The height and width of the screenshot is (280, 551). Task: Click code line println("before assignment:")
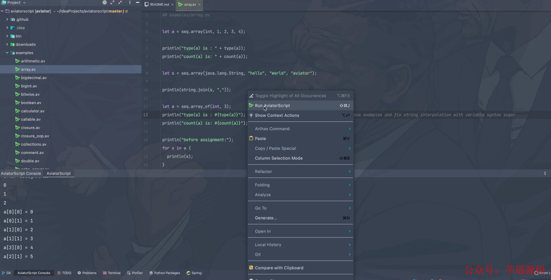198,140
